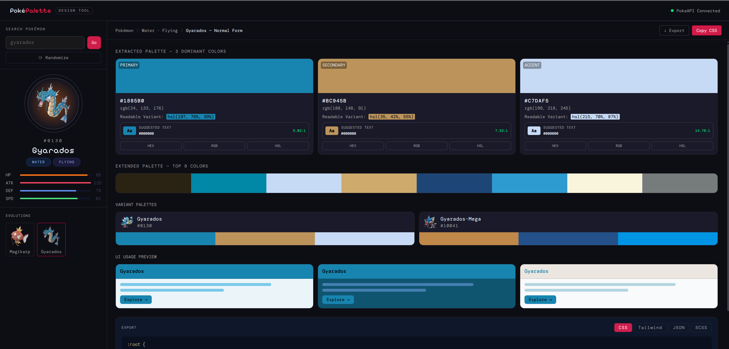Open the Water breadcrumb link
Screen dimensions: 729x349
[x=148, y=31]
